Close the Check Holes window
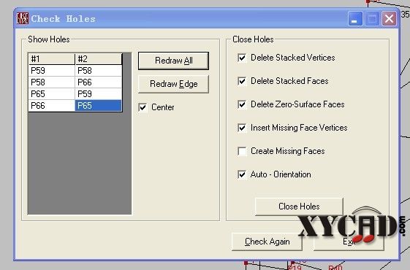This screenshot has width=410, height=270. (389, 18)
